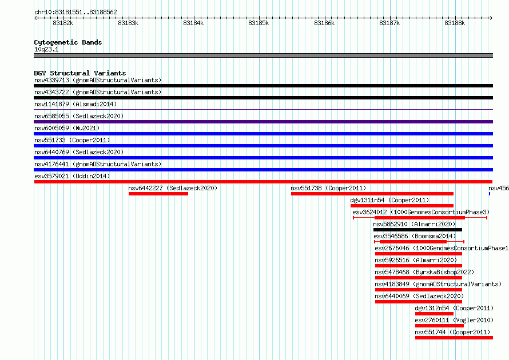Image resolution: width=509 pixels, height=360 pixels.
Task: Click the Cytogenetic Bands track title
Action: (x=68, y=42)
